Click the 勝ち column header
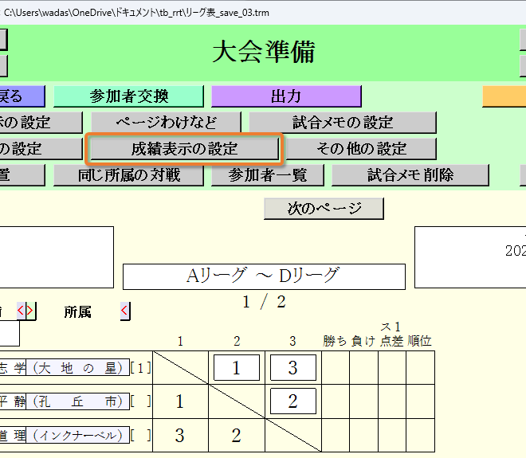 335,341
